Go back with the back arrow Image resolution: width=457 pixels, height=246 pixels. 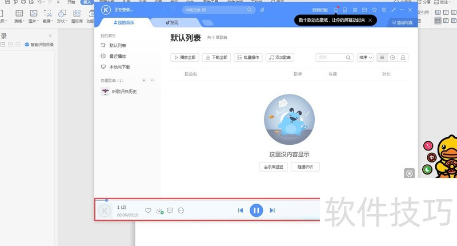click(163, 10)
